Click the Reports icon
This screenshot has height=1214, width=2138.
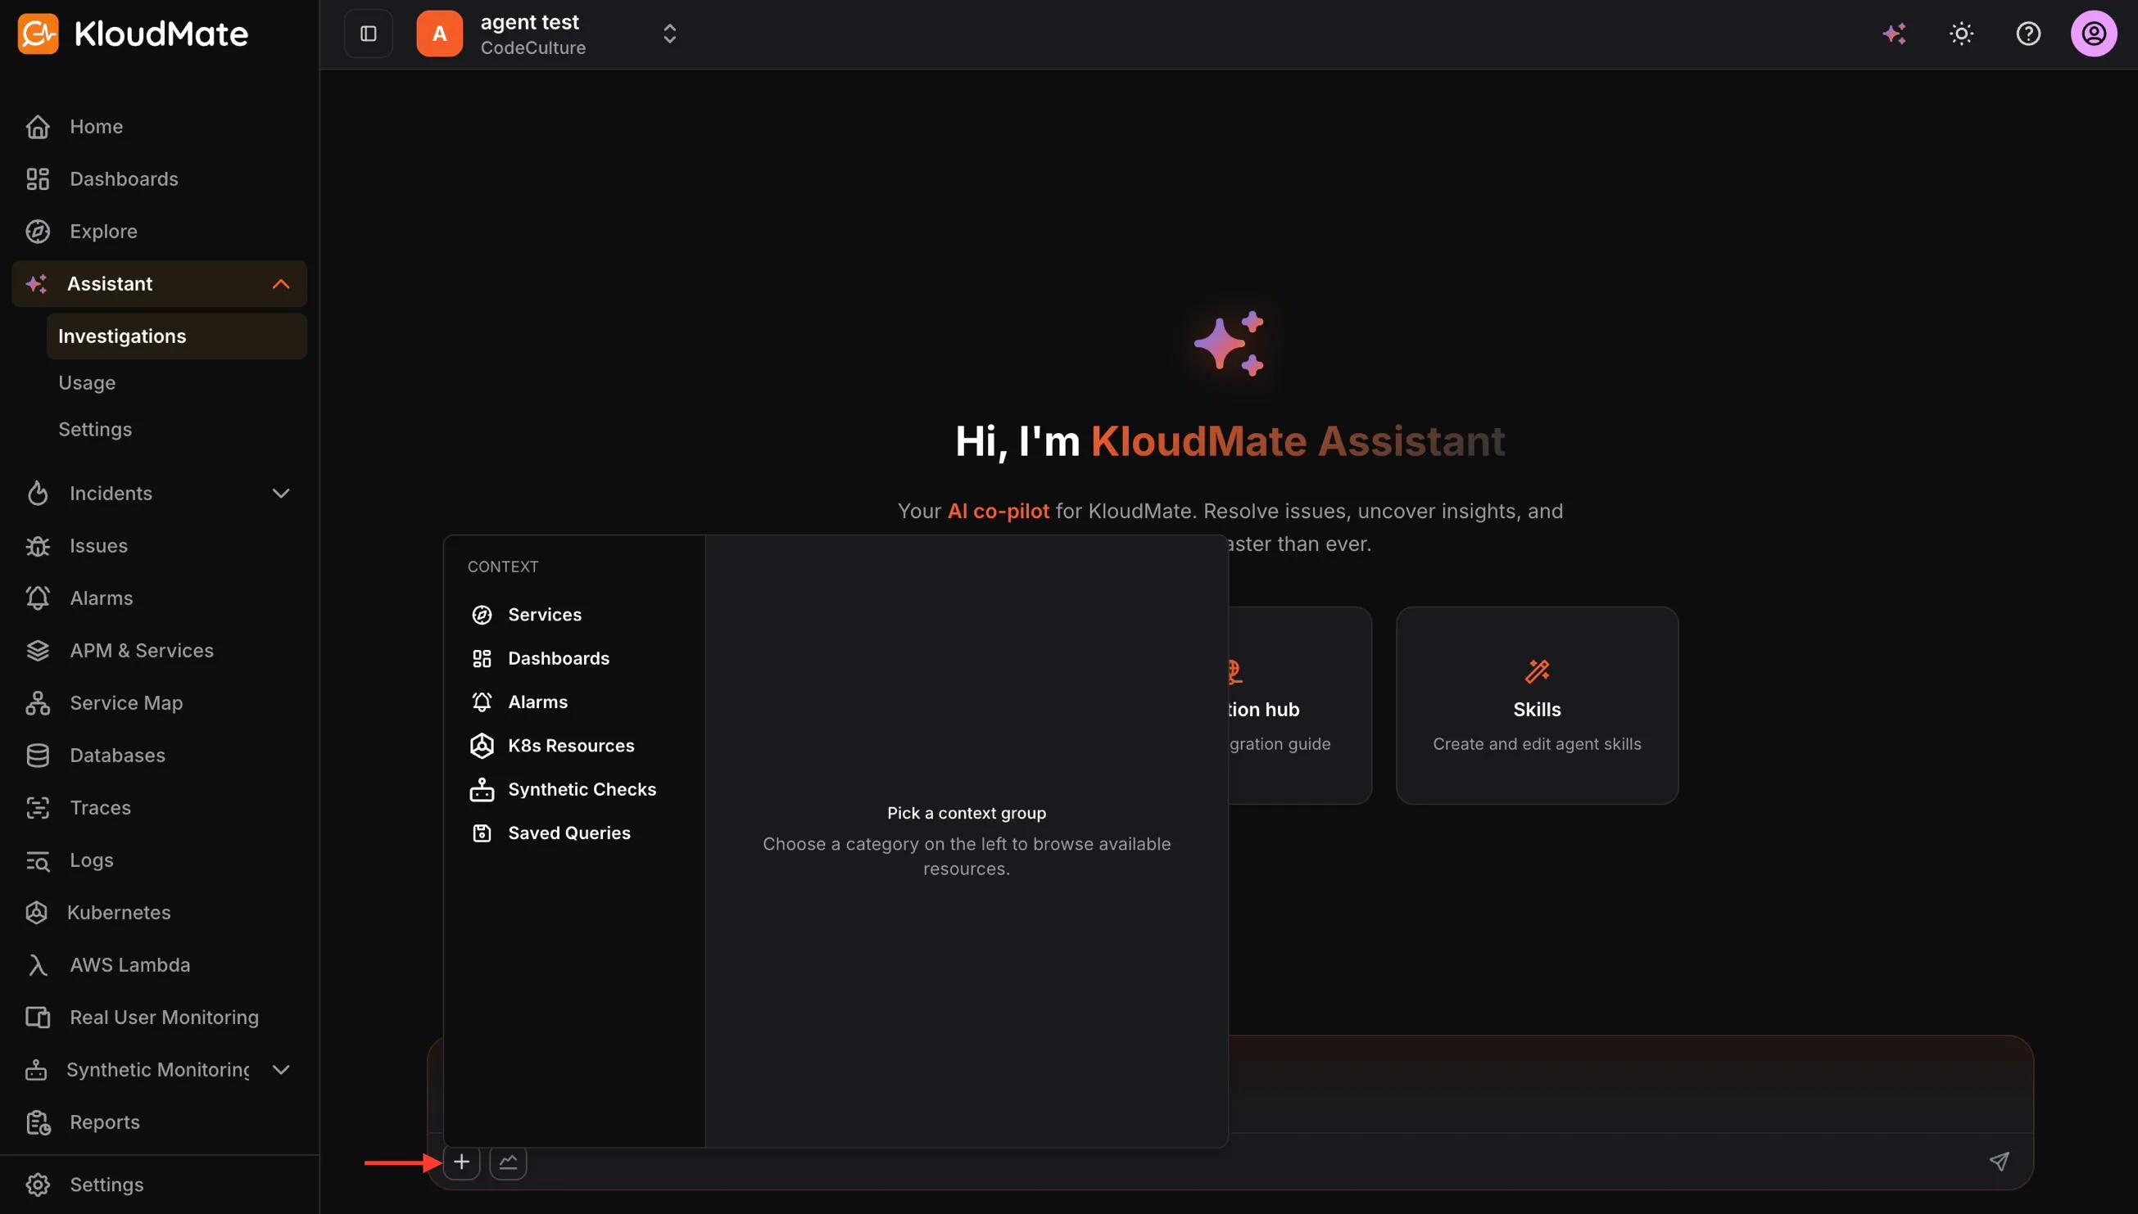coord(38,1122)
